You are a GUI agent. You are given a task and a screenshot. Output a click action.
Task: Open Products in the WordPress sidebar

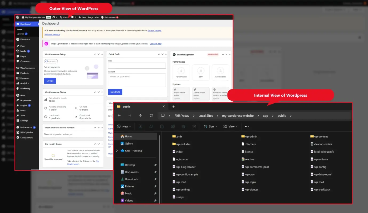[x=23, y=73]
